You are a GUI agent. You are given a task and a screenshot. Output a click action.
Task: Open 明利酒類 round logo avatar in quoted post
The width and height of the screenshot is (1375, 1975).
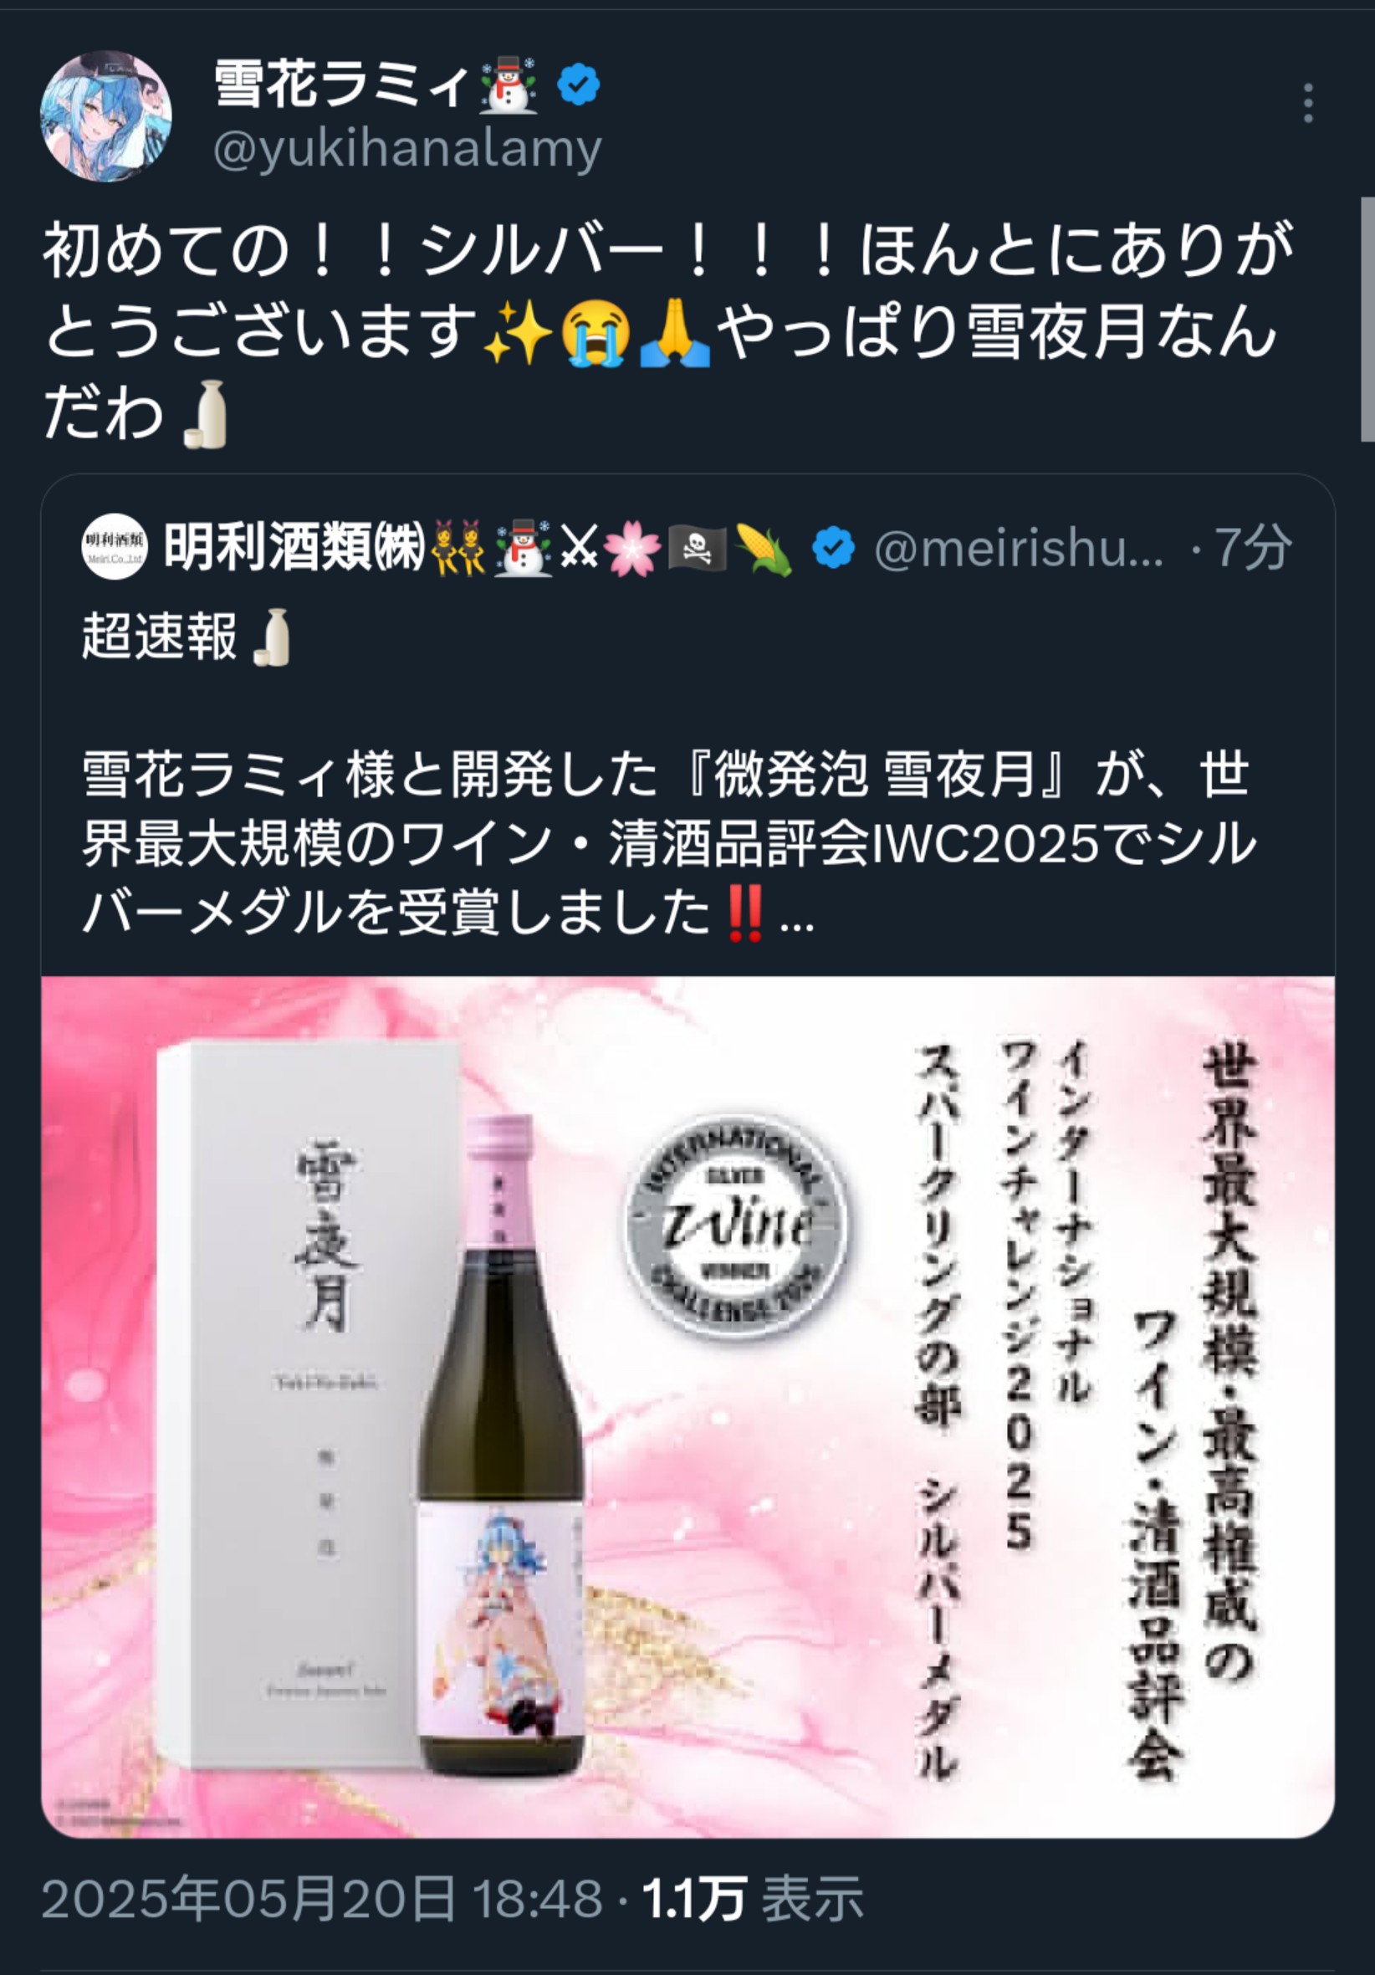pyautogui.click(x=115, y=547)
